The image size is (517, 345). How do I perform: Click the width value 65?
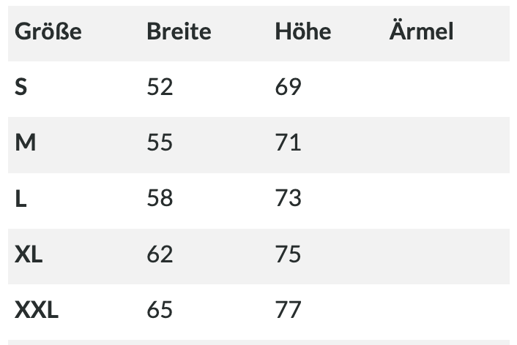160,310
